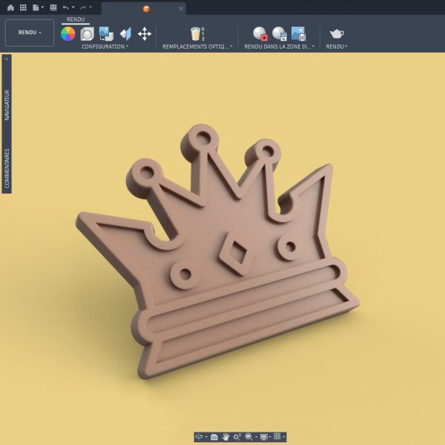Screen dimensions: 445x445
Task: Expand the CONFIGURATION menu
Action: (105, 47)
